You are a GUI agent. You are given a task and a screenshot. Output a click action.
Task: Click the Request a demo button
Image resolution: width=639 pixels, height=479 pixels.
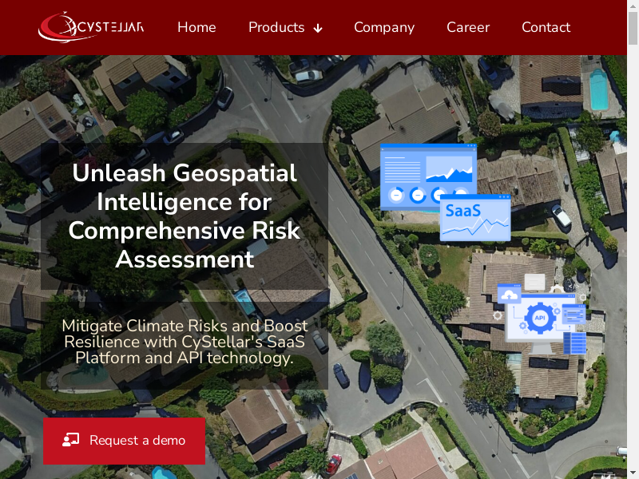[x=124, y=441]
